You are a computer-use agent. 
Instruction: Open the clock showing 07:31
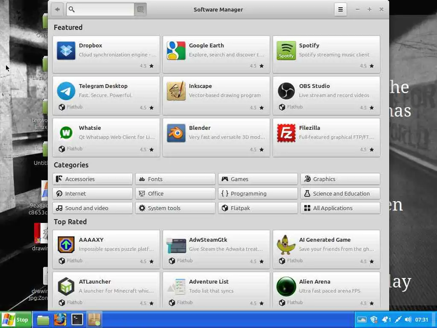point(421,319)
